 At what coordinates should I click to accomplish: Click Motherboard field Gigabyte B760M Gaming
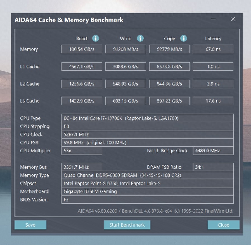tap(147, 191)
